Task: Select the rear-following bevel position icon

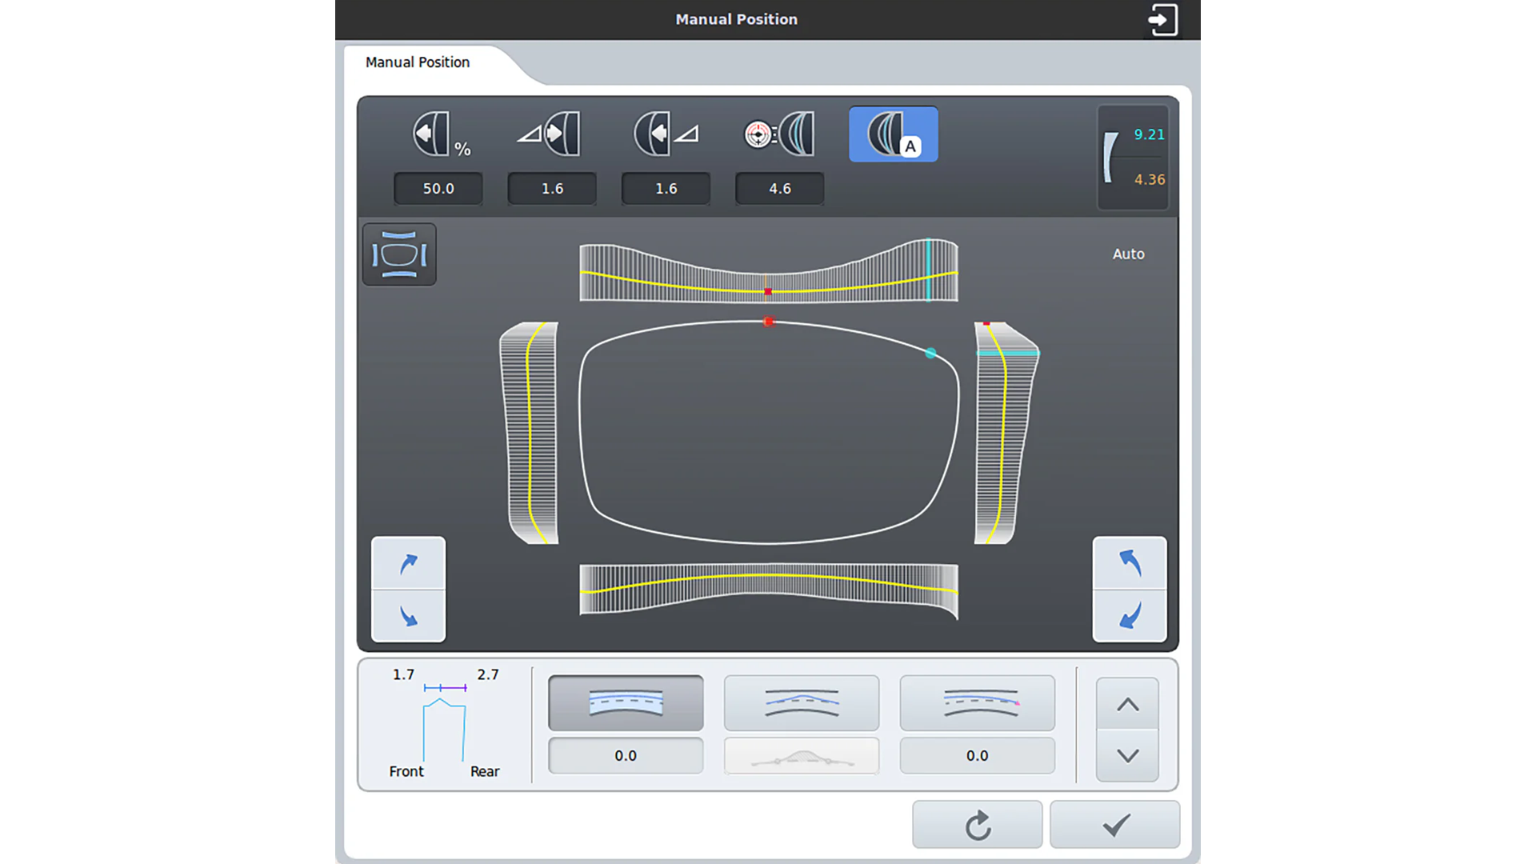Action: [x=666, y=134]
